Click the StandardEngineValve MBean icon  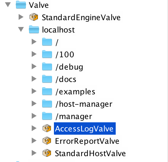click(34, 17)
